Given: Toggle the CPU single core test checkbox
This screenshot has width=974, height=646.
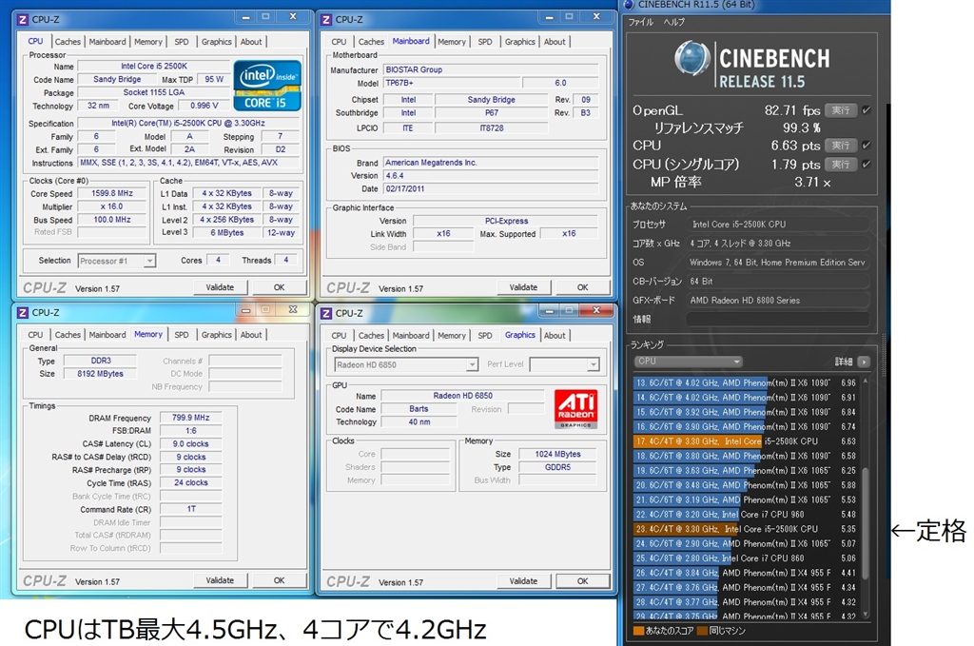Looking at the screenshot, I should pyautogui.click(x=866, y=164).
